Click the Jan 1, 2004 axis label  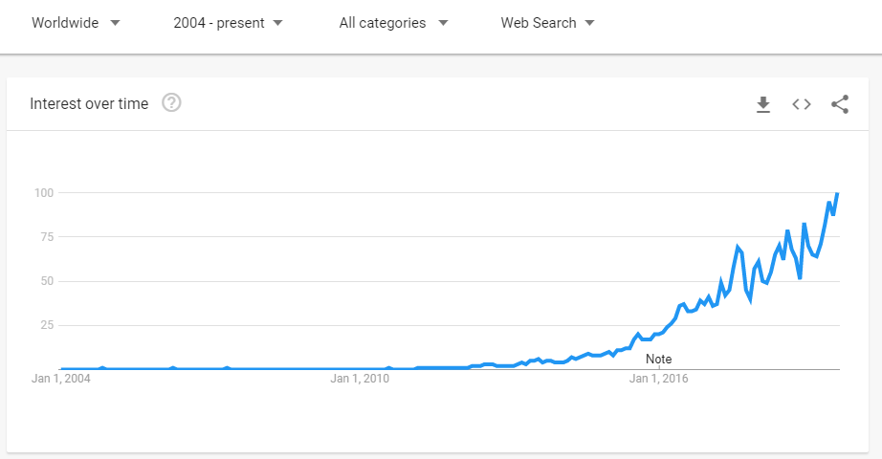coord(61,379)
